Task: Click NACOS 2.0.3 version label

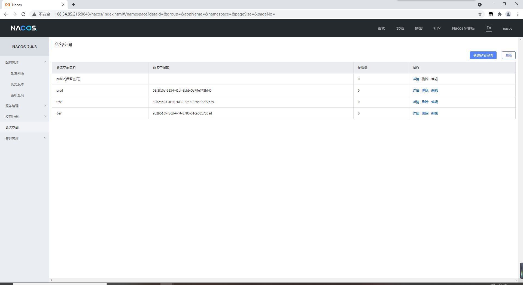Action: 25,47
